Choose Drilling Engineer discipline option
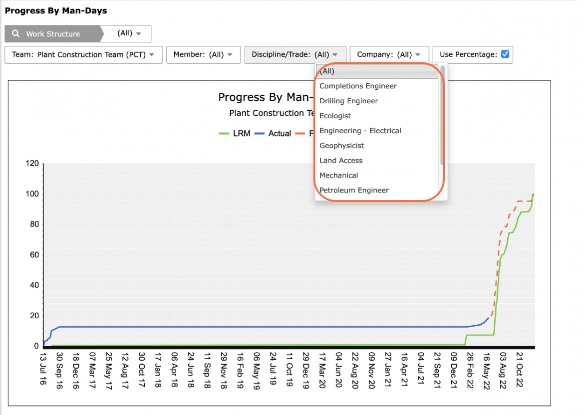Screen dimensions: 584x415 348,101
